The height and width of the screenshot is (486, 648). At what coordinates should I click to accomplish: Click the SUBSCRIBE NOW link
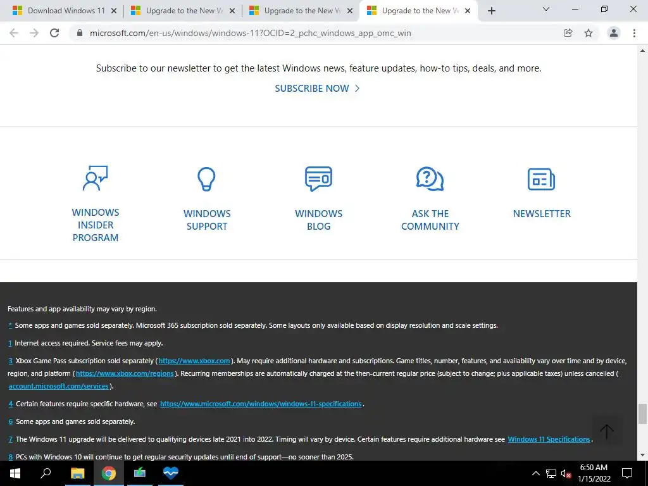pos(317,89)
